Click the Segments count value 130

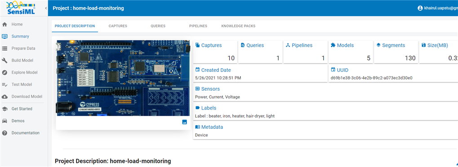410,58
